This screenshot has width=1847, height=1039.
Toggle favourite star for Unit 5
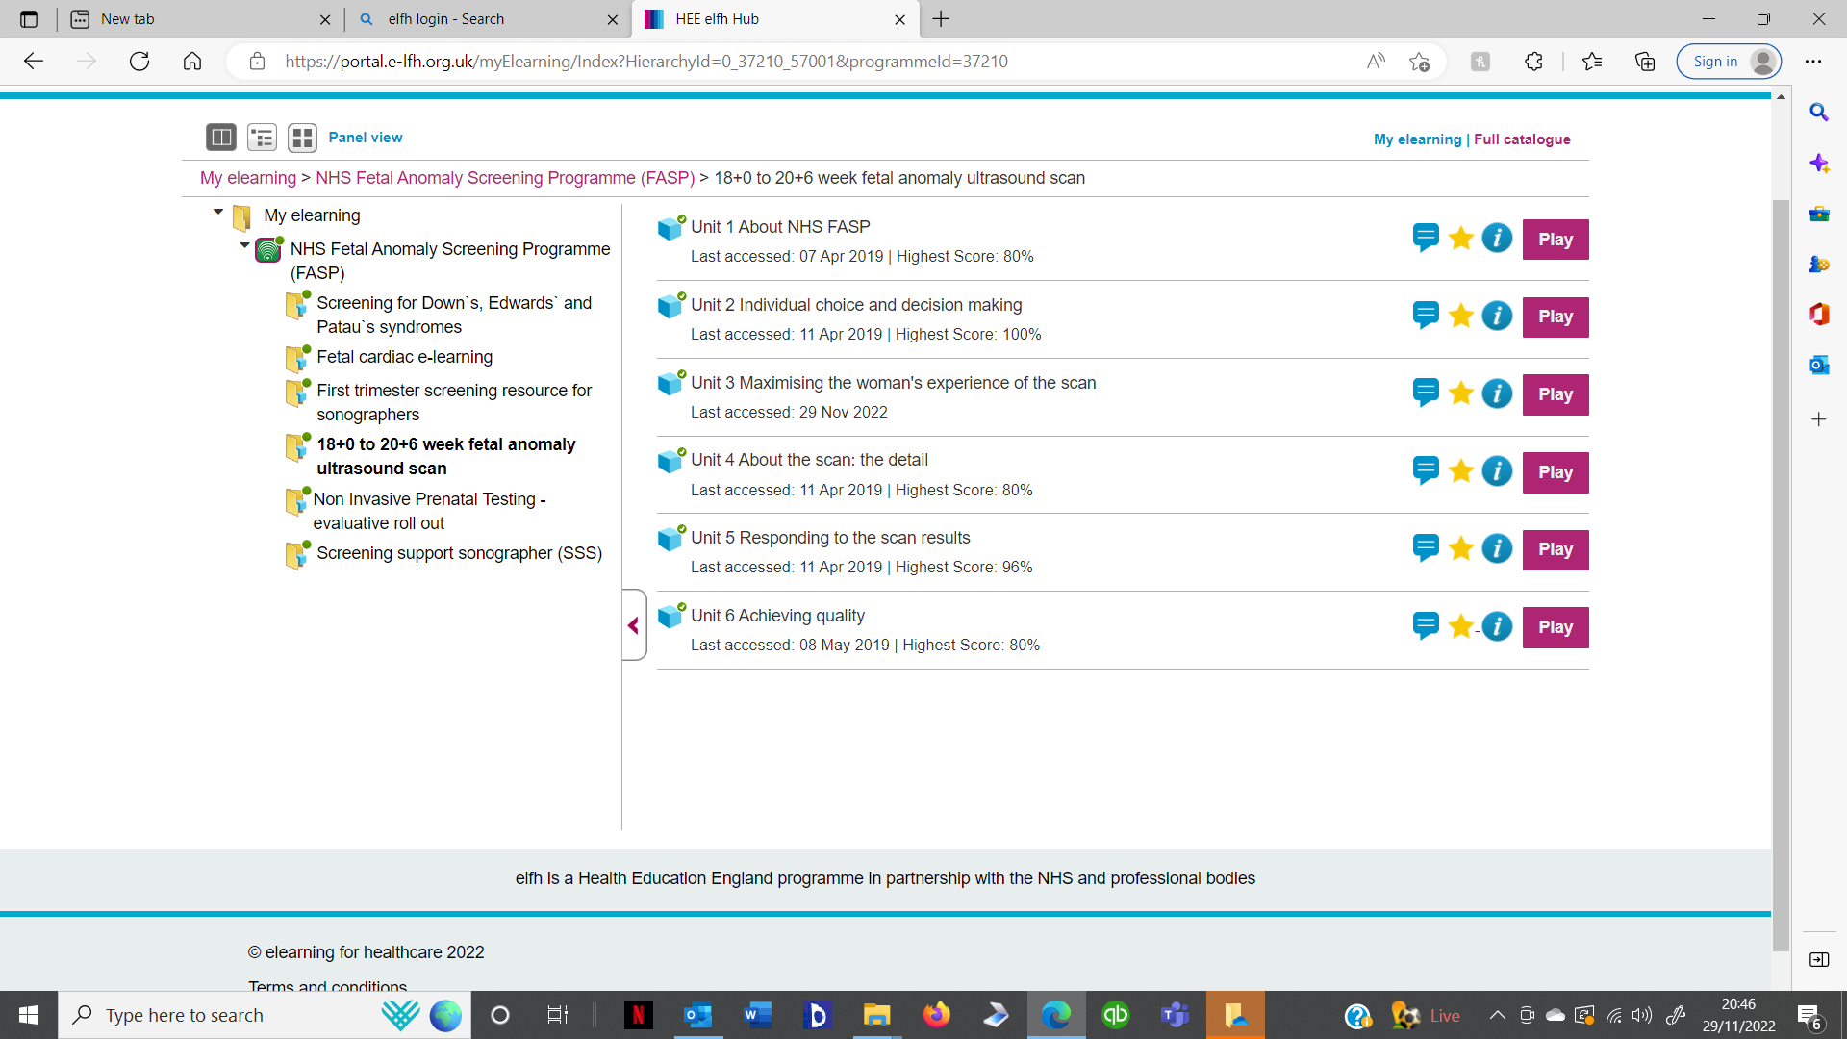[1461, 548]
